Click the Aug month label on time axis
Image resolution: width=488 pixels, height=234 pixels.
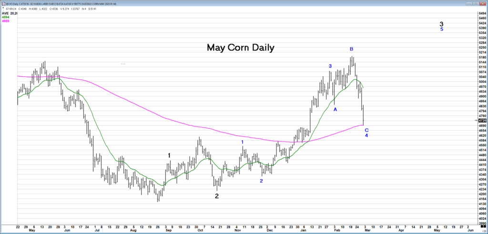(x=134, y=230)
